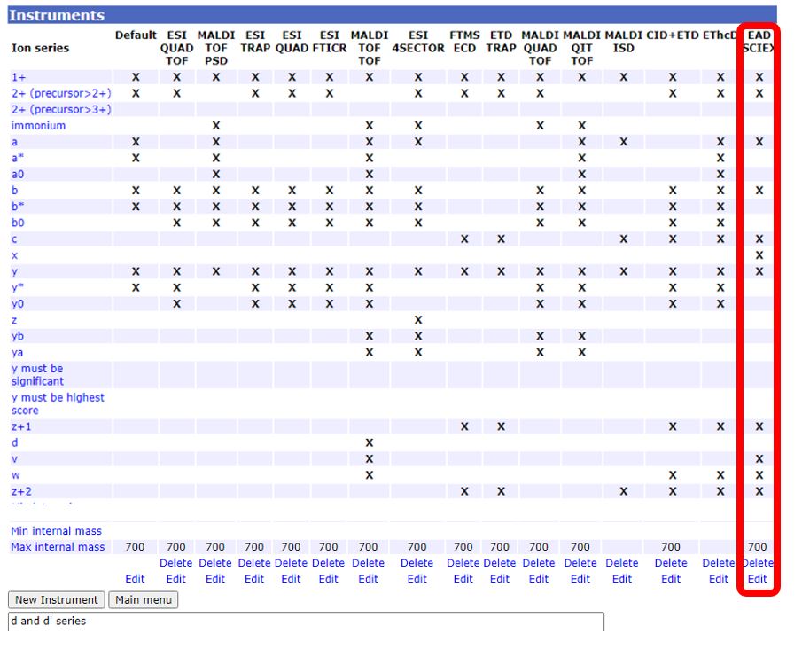The width and height of the screenshot is (802, 649).
Task: Delete the MALDI QUAD TOF instrument
Action: click(x=539, y=563)
